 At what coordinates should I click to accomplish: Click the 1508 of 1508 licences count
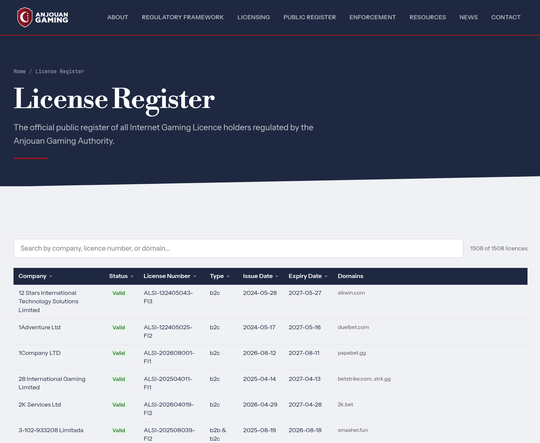click(499, 248)
